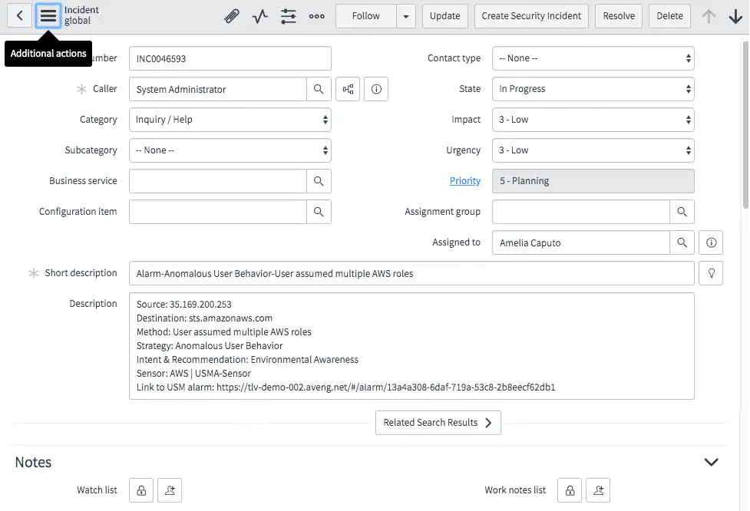Click the read-only '5 - Planning' priority value
The height and width of the screenshot is (511, 750).
(x=593, y=181)
